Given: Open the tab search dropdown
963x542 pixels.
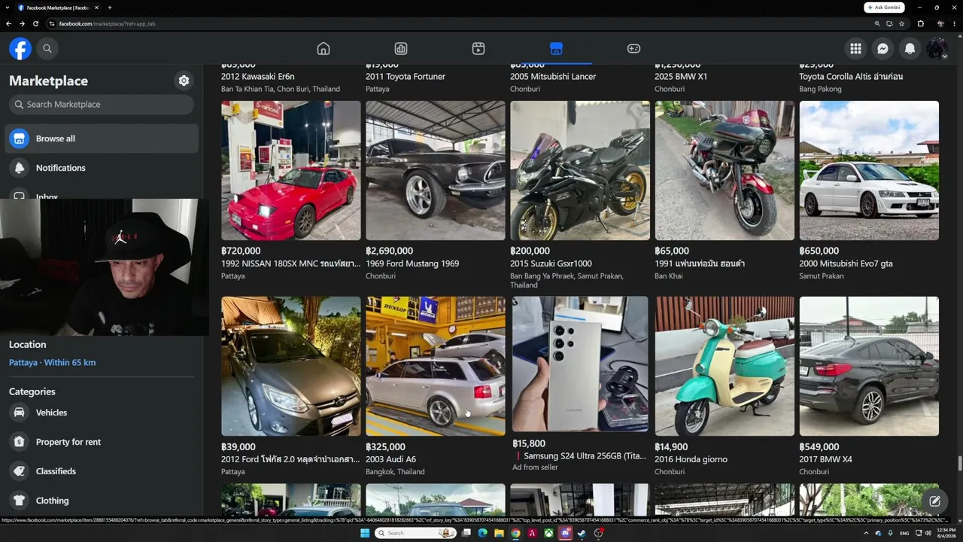Looking at the screenshot, I should point(8,8).
